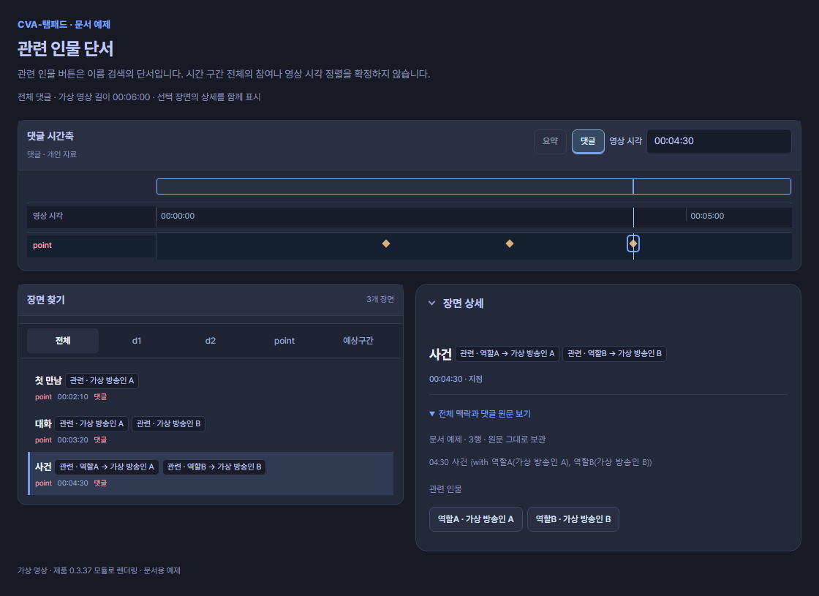
Task: Click the 00:02:10 timestamp under 첫 만남
Action: pyautogui.click(x=72, y=397)
